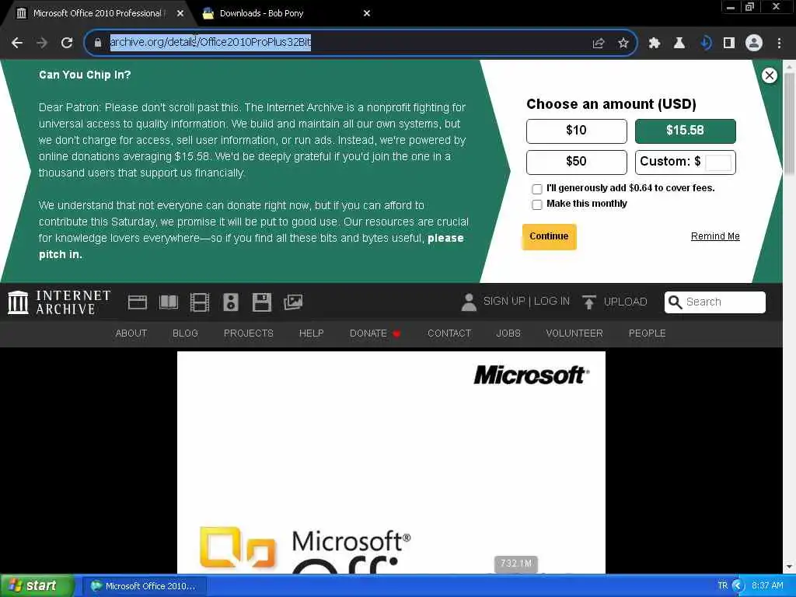Click the Remind Me link
The height and width of the screenshot is (597, 796).
715,236
